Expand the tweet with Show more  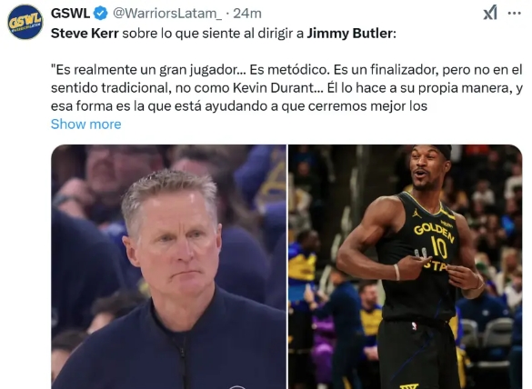(x=85, y=125)
